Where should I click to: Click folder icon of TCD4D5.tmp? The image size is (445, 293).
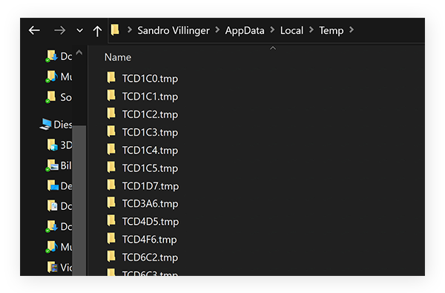click(111, 220)
